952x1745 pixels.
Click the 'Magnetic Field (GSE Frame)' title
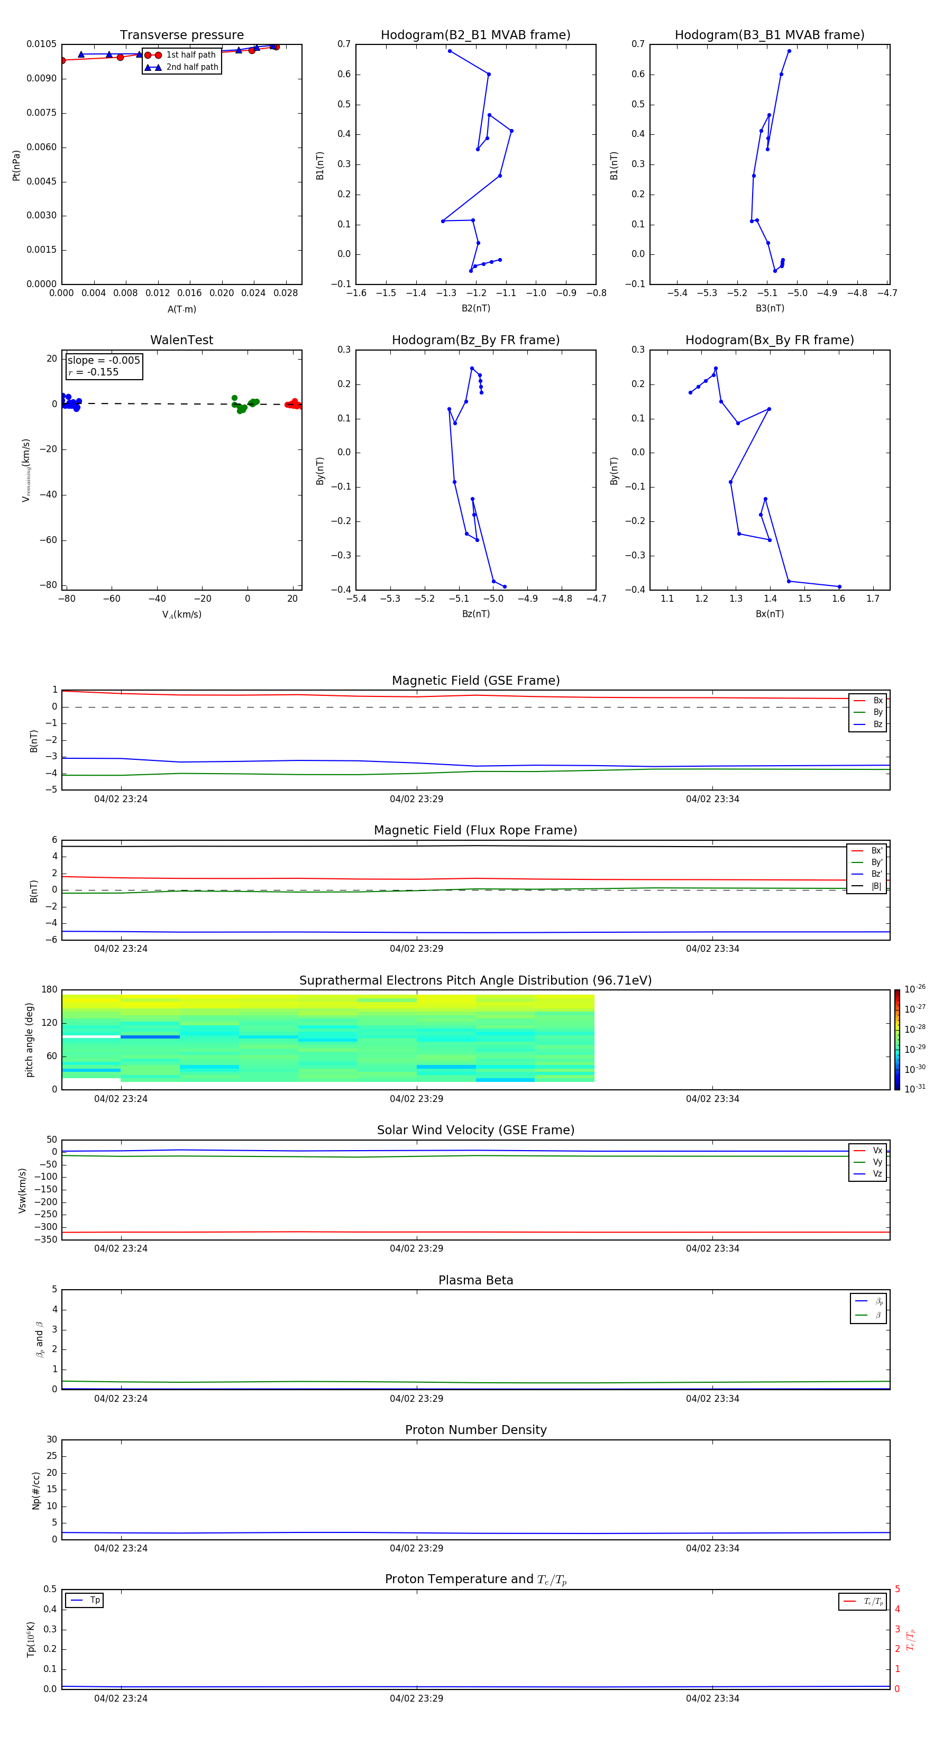tap(475, 680)
